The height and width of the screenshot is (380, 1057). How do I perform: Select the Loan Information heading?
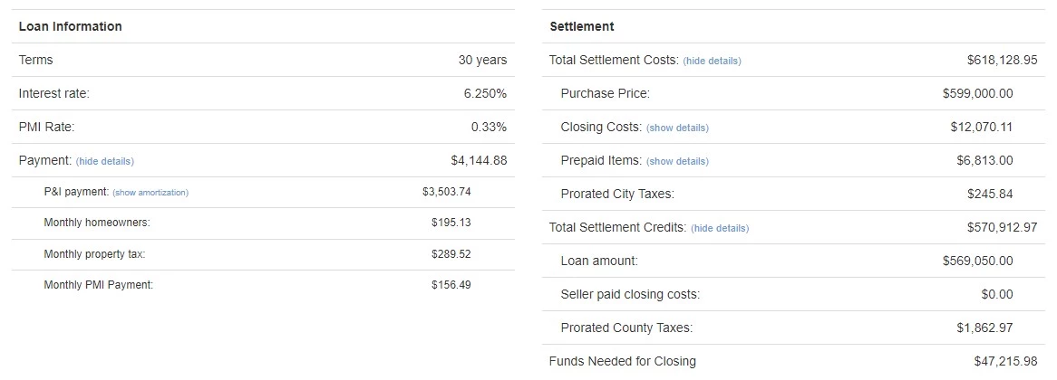click(70, 27)
